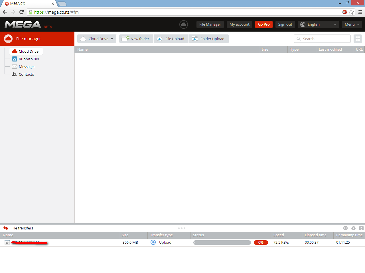Open the File Manager header button

(210, 24)
